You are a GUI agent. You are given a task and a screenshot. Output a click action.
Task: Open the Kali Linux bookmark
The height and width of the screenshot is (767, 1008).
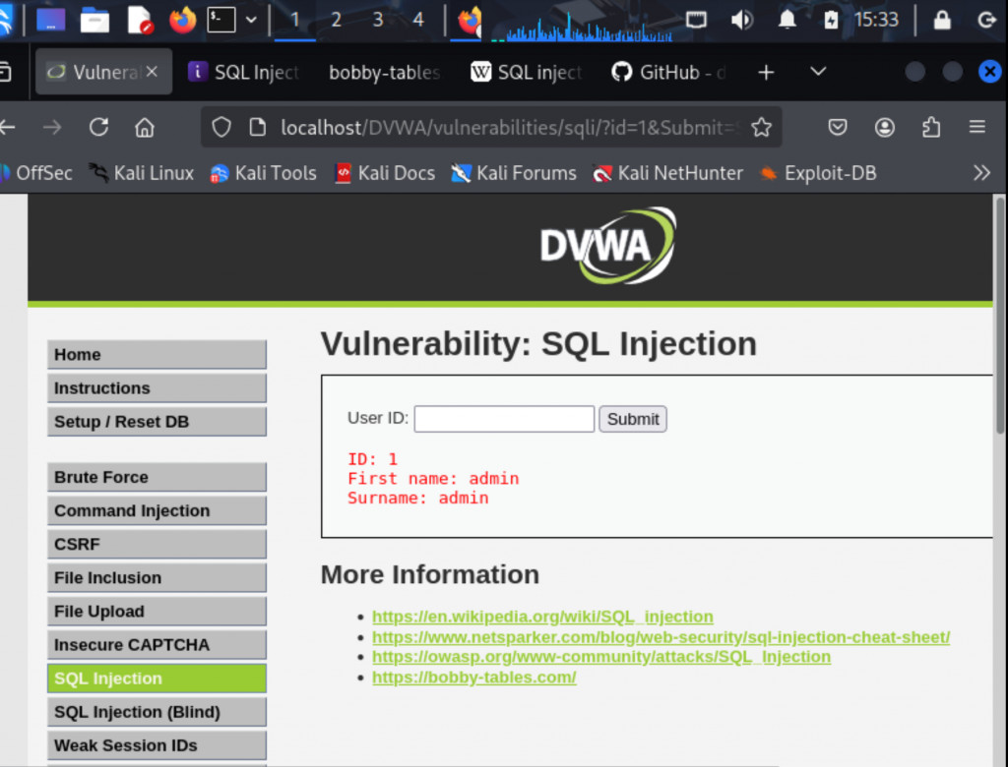142,173
